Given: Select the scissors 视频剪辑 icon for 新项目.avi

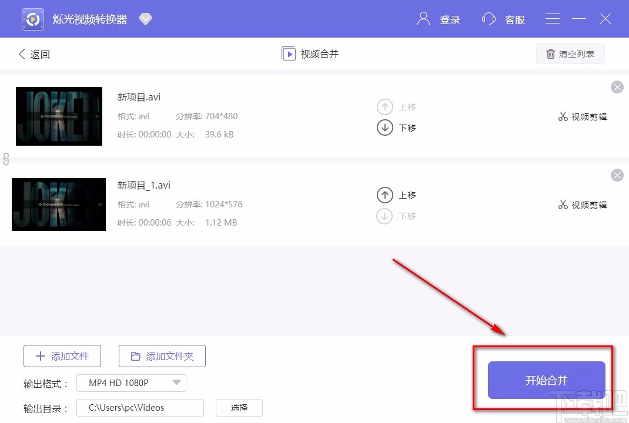Looking at the screenshot, I should coord(563,116).
